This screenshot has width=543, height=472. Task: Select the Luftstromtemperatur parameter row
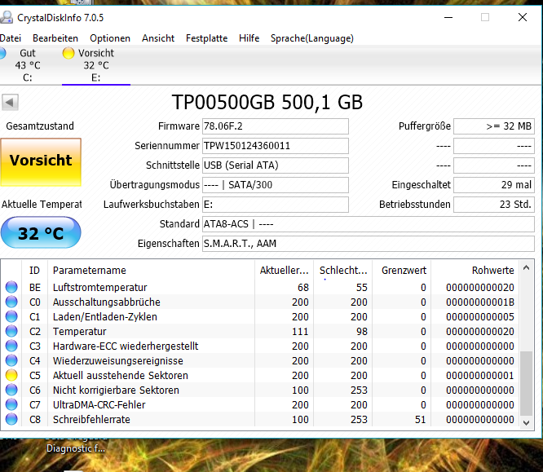click(x=260, y=287)
